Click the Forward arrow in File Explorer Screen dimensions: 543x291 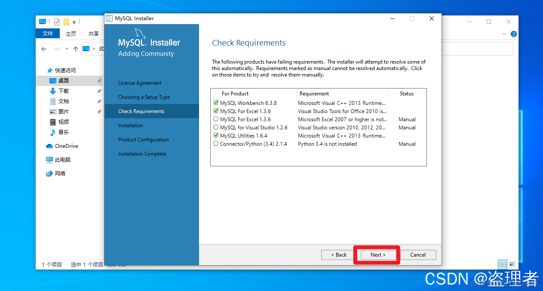[x=57, y=49]
